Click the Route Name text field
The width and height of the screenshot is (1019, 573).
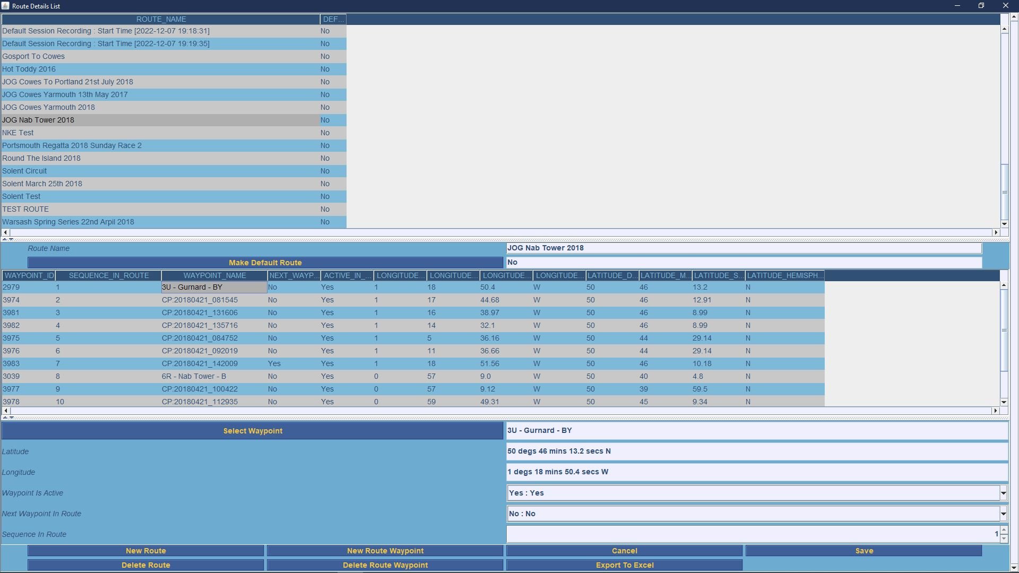[743, 248]
